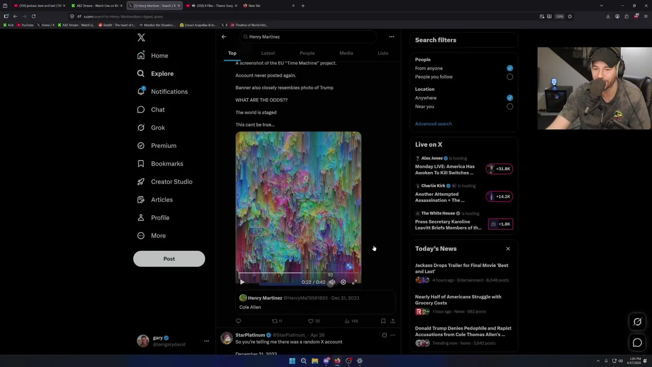This screenshot has width=652, height=367.
Task: Open the More menu in sidebar
Action: click(x=152, y=235)
